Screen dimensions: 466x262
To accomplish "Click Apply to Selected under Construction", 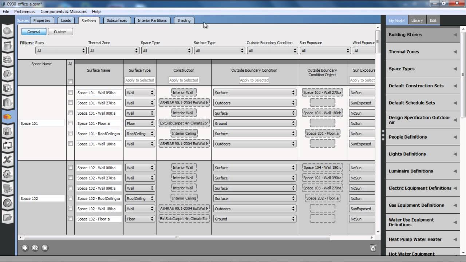I will 184,80.
